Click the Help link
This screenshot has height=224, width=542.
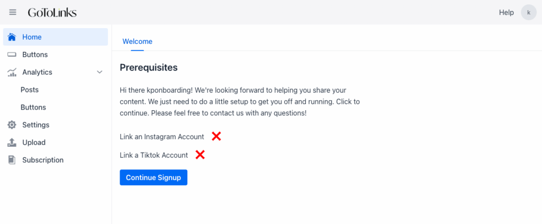506,12
